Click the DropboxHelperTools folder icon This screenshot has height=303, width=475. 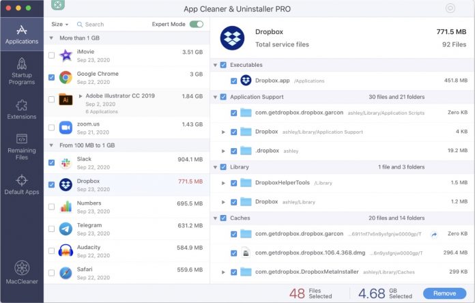point(246,183)
